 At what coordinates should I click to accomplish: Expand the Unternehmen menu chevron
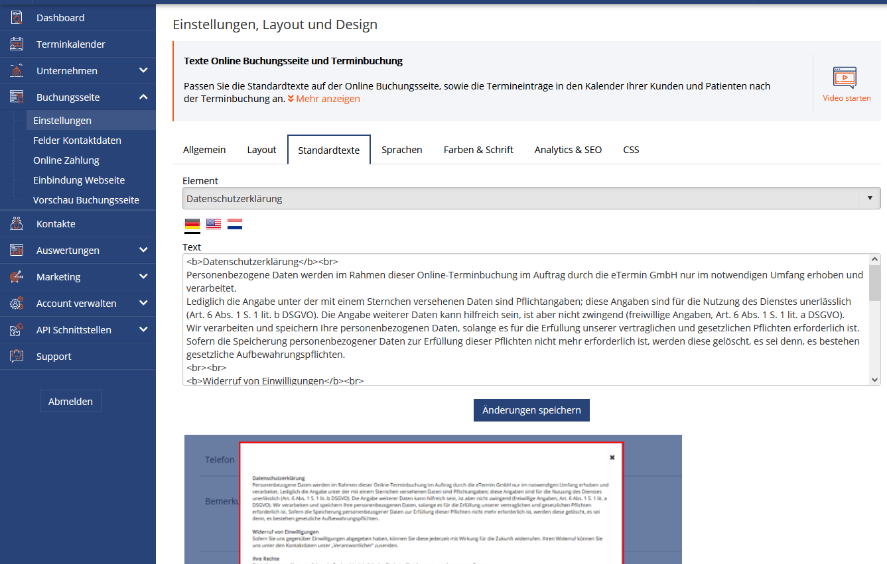coord(143,70)
